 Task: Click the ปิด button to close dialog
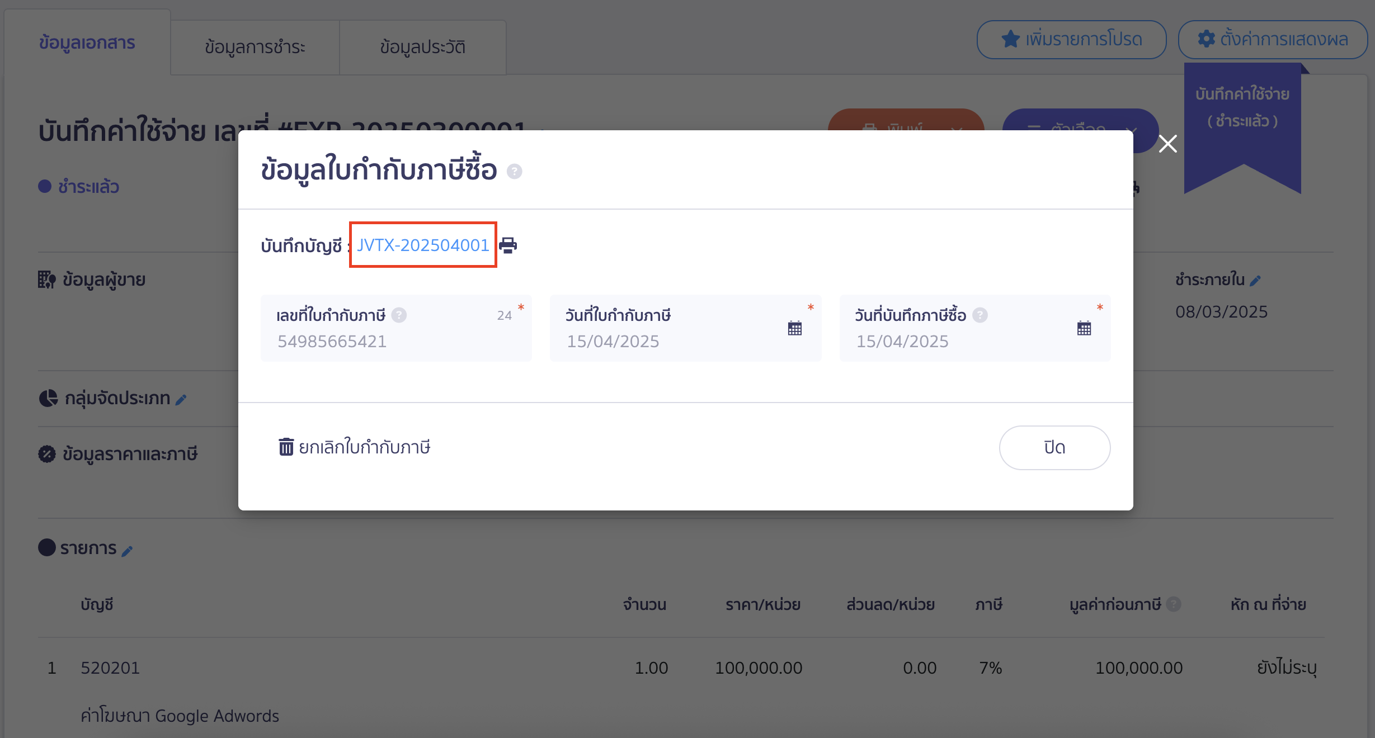coord(1054,447)
